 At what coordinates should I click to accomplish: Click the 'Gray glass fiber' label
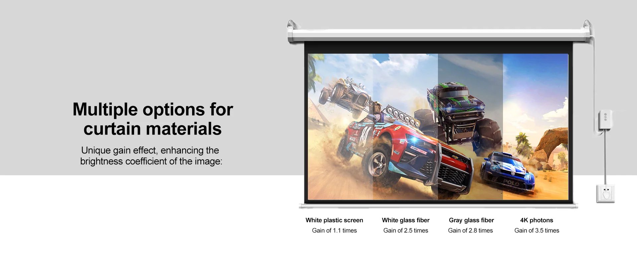471,220
